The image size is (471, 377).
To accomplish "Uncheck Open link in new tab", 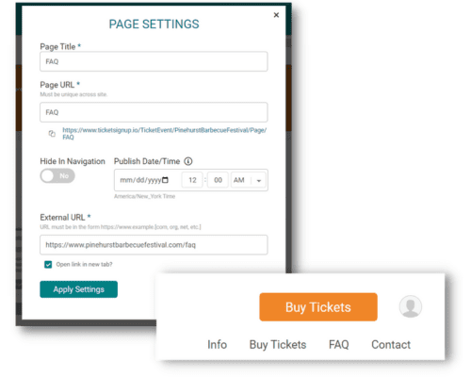I will point(48,265).
